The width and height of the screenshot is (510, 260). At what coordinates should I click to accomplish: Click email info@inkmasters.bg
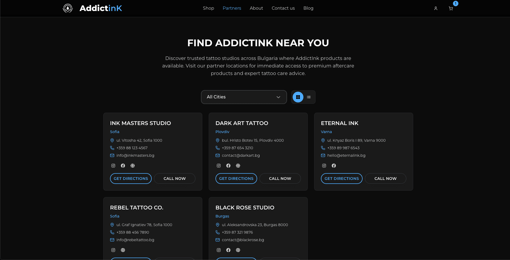point(135,155)
